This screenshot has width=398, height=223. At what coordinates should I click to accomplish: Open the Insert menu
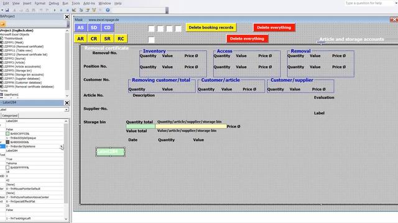click(27, 3)
